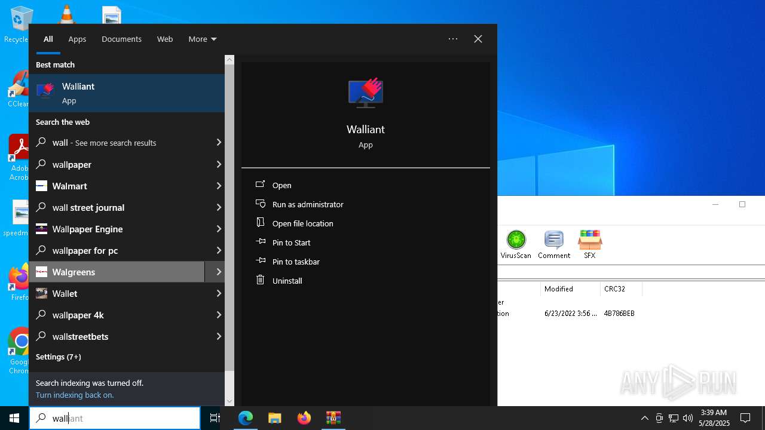Image resolution: width=765 pixels, height=430 pixels.
Task: Show hidden tray icons chevron
Action: click(x=645, y=418)
